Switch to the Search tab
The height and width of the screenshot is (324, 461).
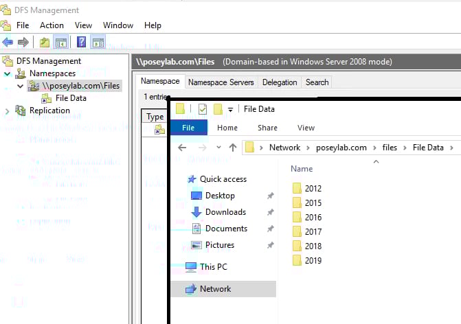(317, 82)
